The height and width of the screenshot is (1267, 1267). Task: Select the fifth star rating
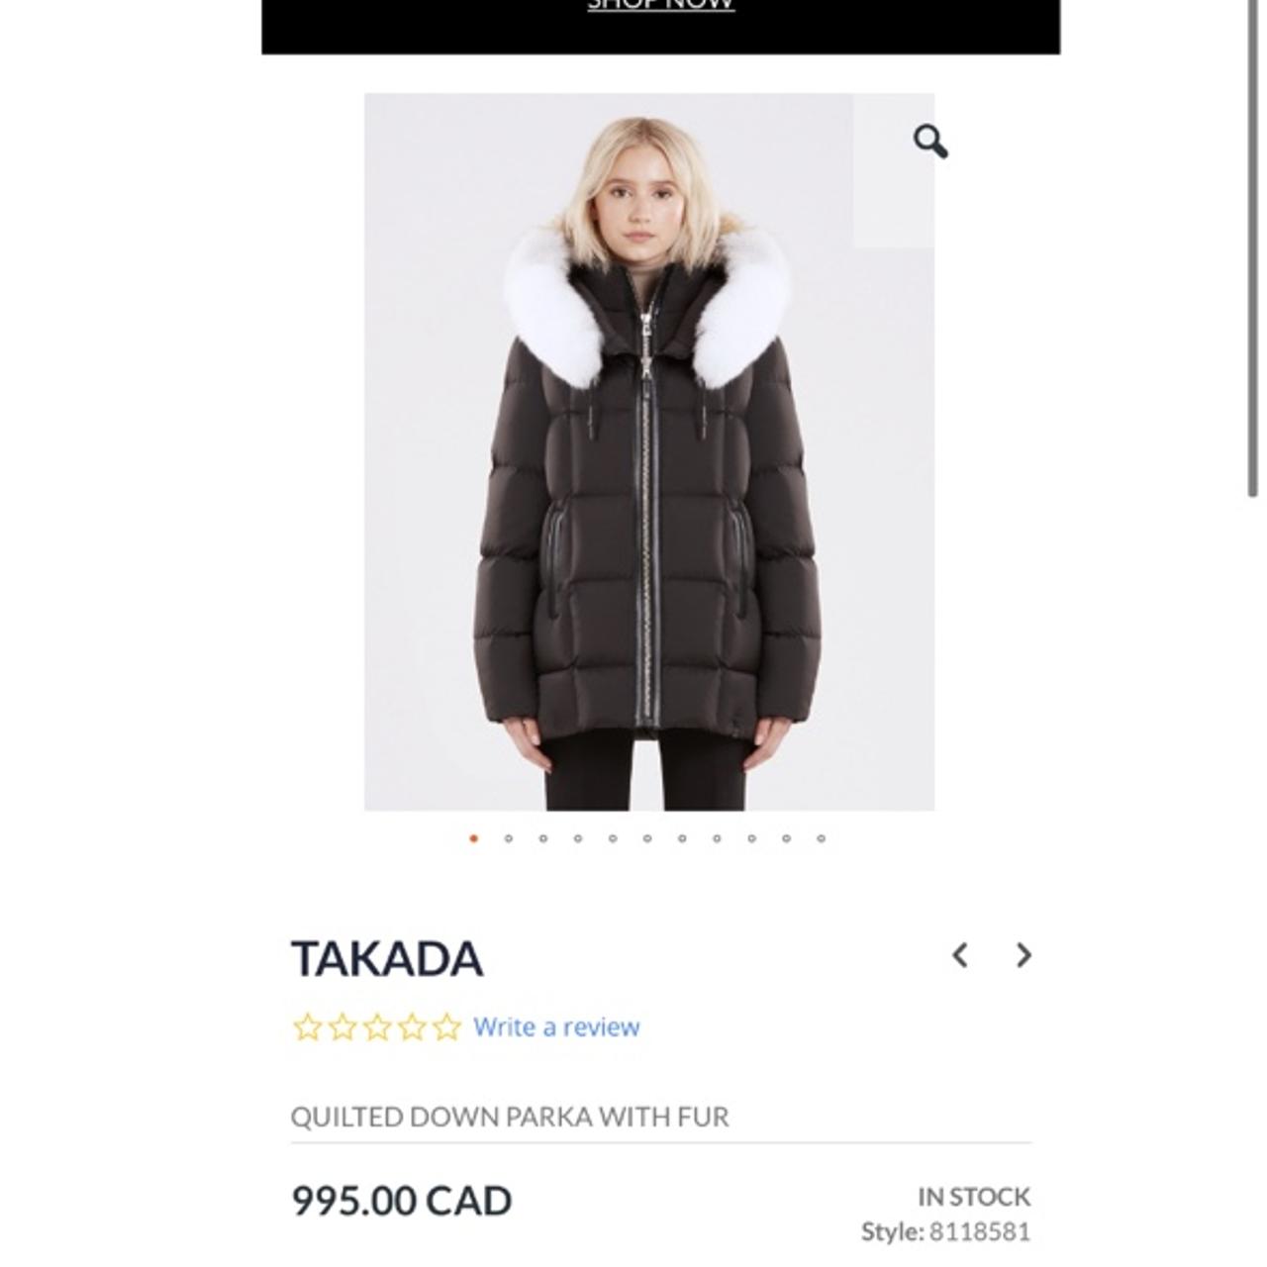pyautogui.click(x=446, y=1027)
